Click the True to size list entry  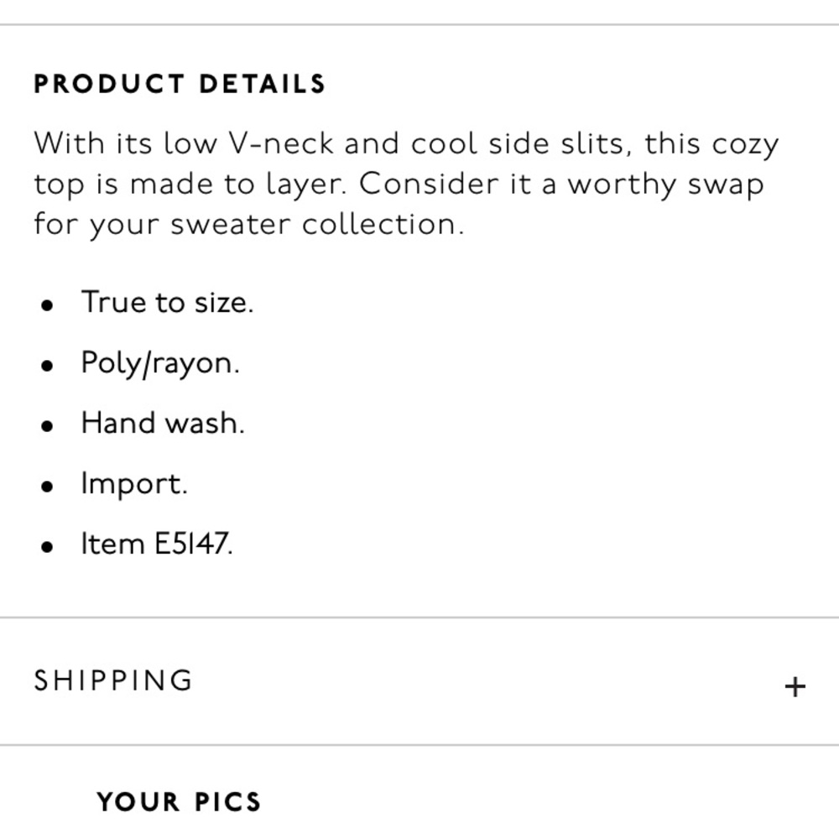[x=165, y=302]
